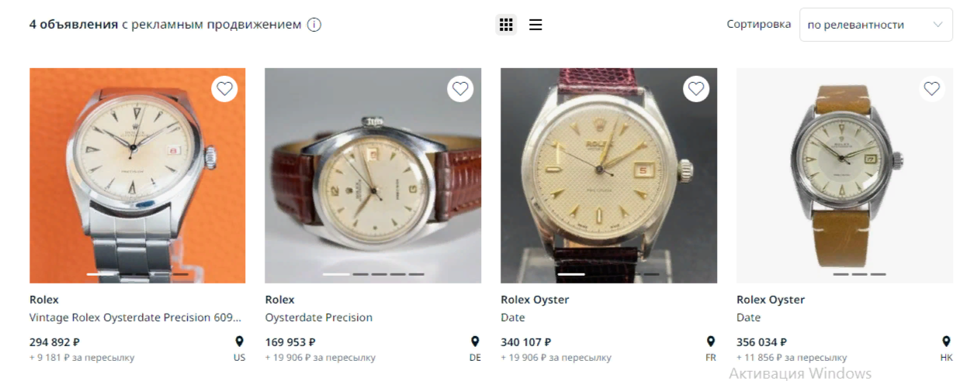Open Vintage Rolex Oysterdate Precision listing title

pos(135,317)
